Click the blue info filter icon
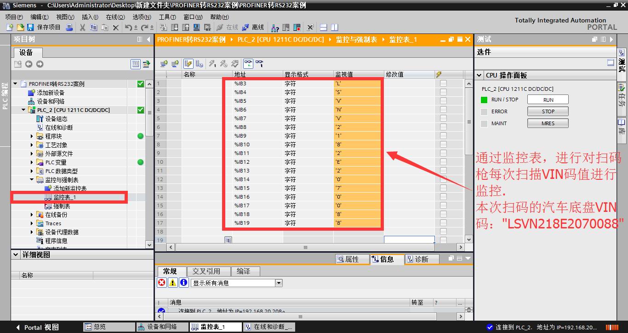The width and height of the screenshot is (628, 333). 183,283
